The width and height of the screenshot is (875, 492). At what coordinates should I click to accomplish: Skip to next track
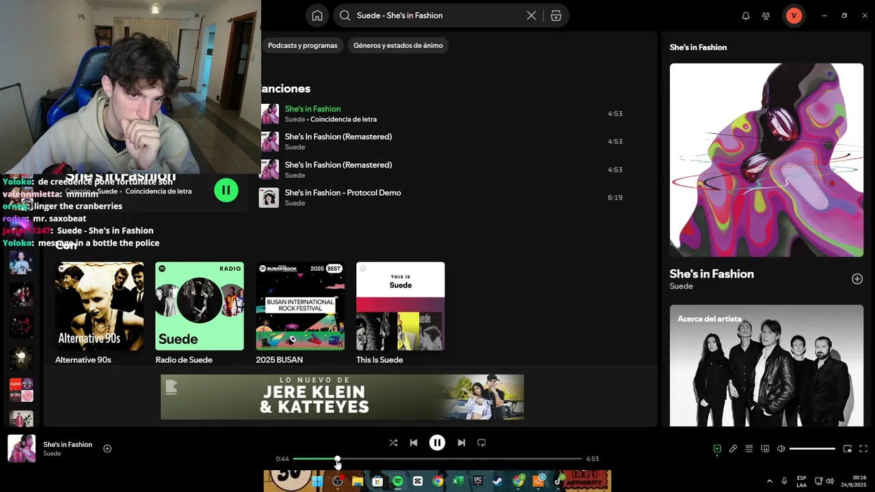coord(461,443)
